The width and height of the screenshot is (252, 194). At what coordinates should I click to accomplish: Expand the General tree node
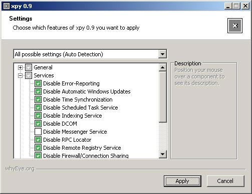tap(20, 67)
